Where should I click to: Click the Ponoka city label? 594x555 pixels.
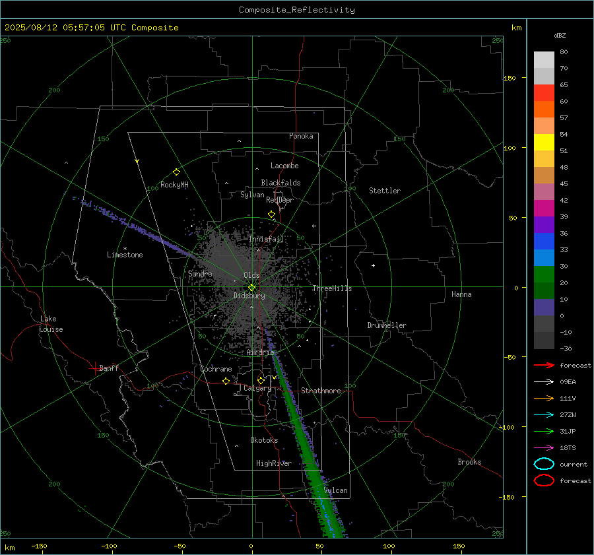click(301, 137)
